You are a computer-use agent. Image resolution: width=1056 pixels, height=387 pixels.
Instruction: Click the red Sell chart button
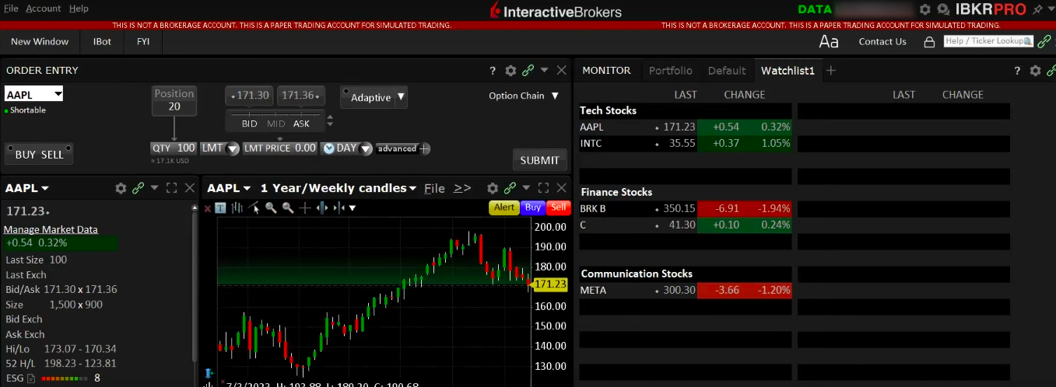click(559, 207)
